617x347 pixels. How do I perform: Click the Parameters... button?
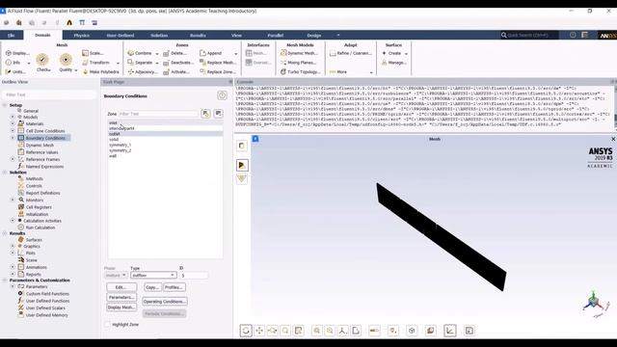click(121, 297)
